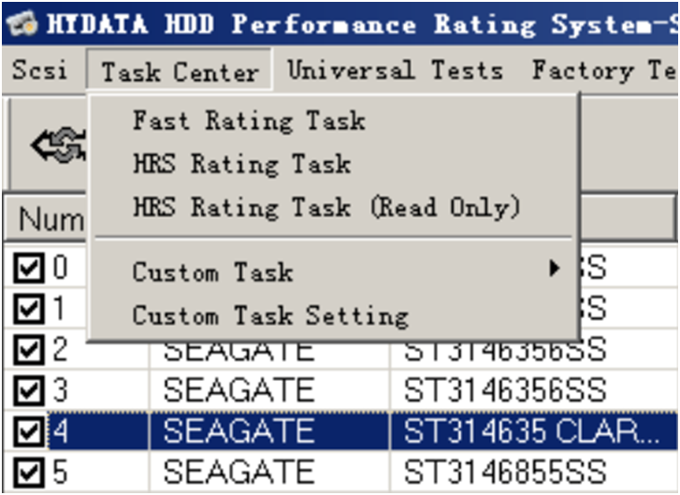Image resolution: width=680 pixels, height=495 pixels.
Task: Uncheck the checkbox for drive 2
Action: tap(29, 350)
